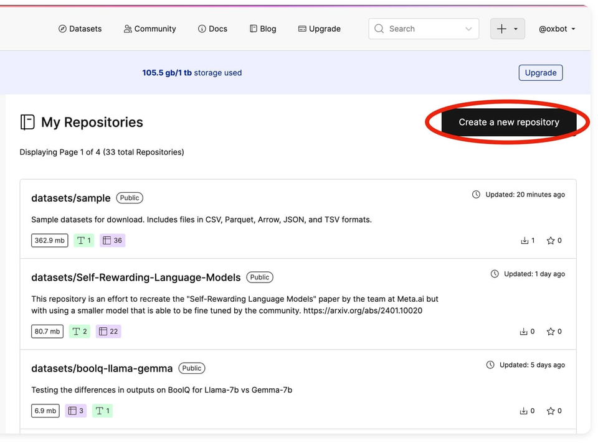Viewport: 598px width, 448px height.
Task: Click the download icon on datasets/sample
Action: point(525,240)
